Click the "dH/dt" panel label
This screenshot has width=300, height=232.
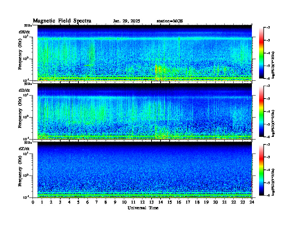tap(24, 32)
